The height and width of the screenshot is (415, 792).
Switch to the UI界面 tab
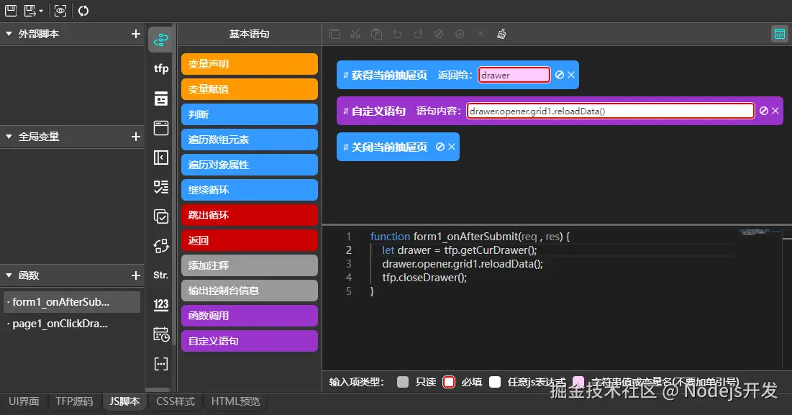24,401
